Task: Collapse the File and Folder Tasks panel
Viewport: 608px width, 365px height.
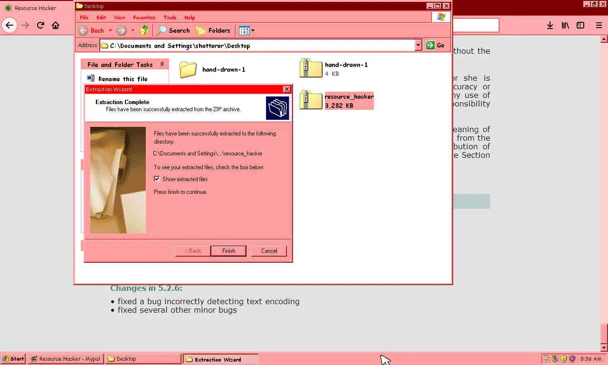Action: (x=162, y=64)
